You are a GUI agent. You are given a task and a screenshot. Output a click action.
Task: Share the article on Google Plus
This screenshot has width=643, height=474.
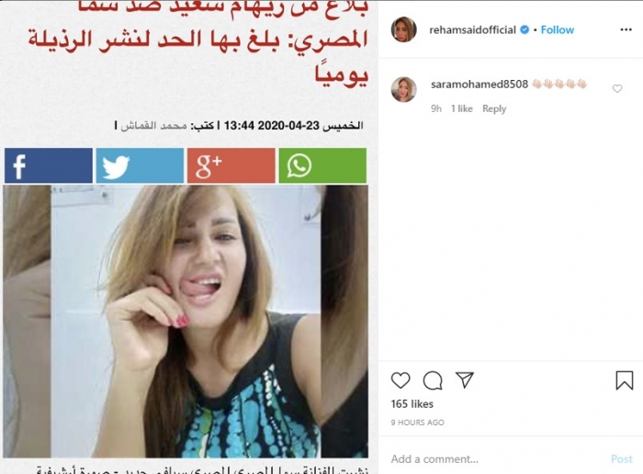coord(231,165)
